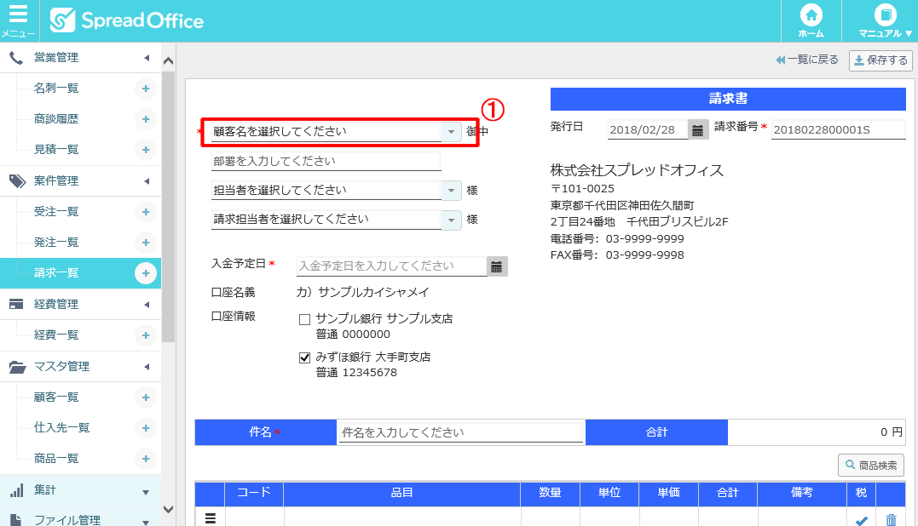Delete item row with trash icon
The width and height of the screenshot is (918, 526).
(x=891, y=519)
